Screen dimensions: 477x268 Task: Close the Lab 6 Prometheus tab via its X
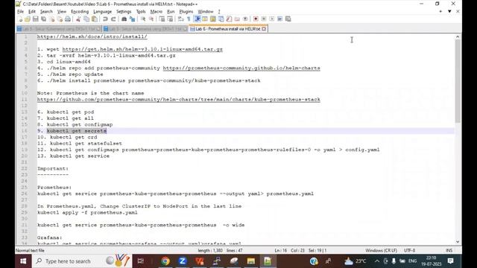tap(264, 29)
